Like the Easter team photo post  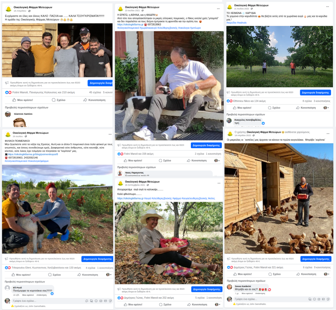(x=23, y=100)
